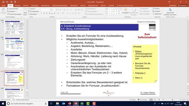Select slide 184 thumbnail
The image size is (189, 106).
(14, 27)
